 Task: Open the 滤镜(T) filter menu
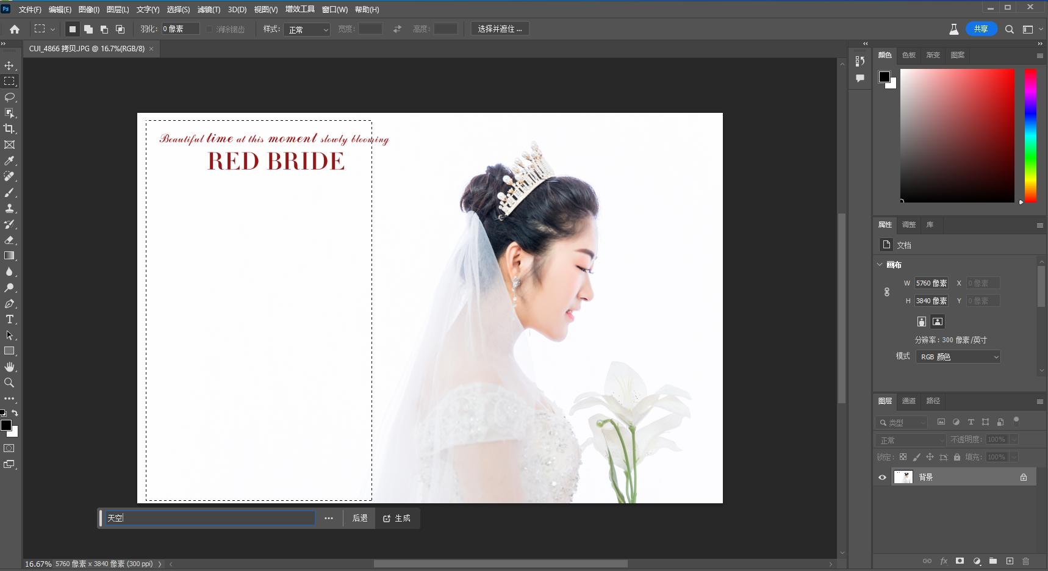point(209,10)
